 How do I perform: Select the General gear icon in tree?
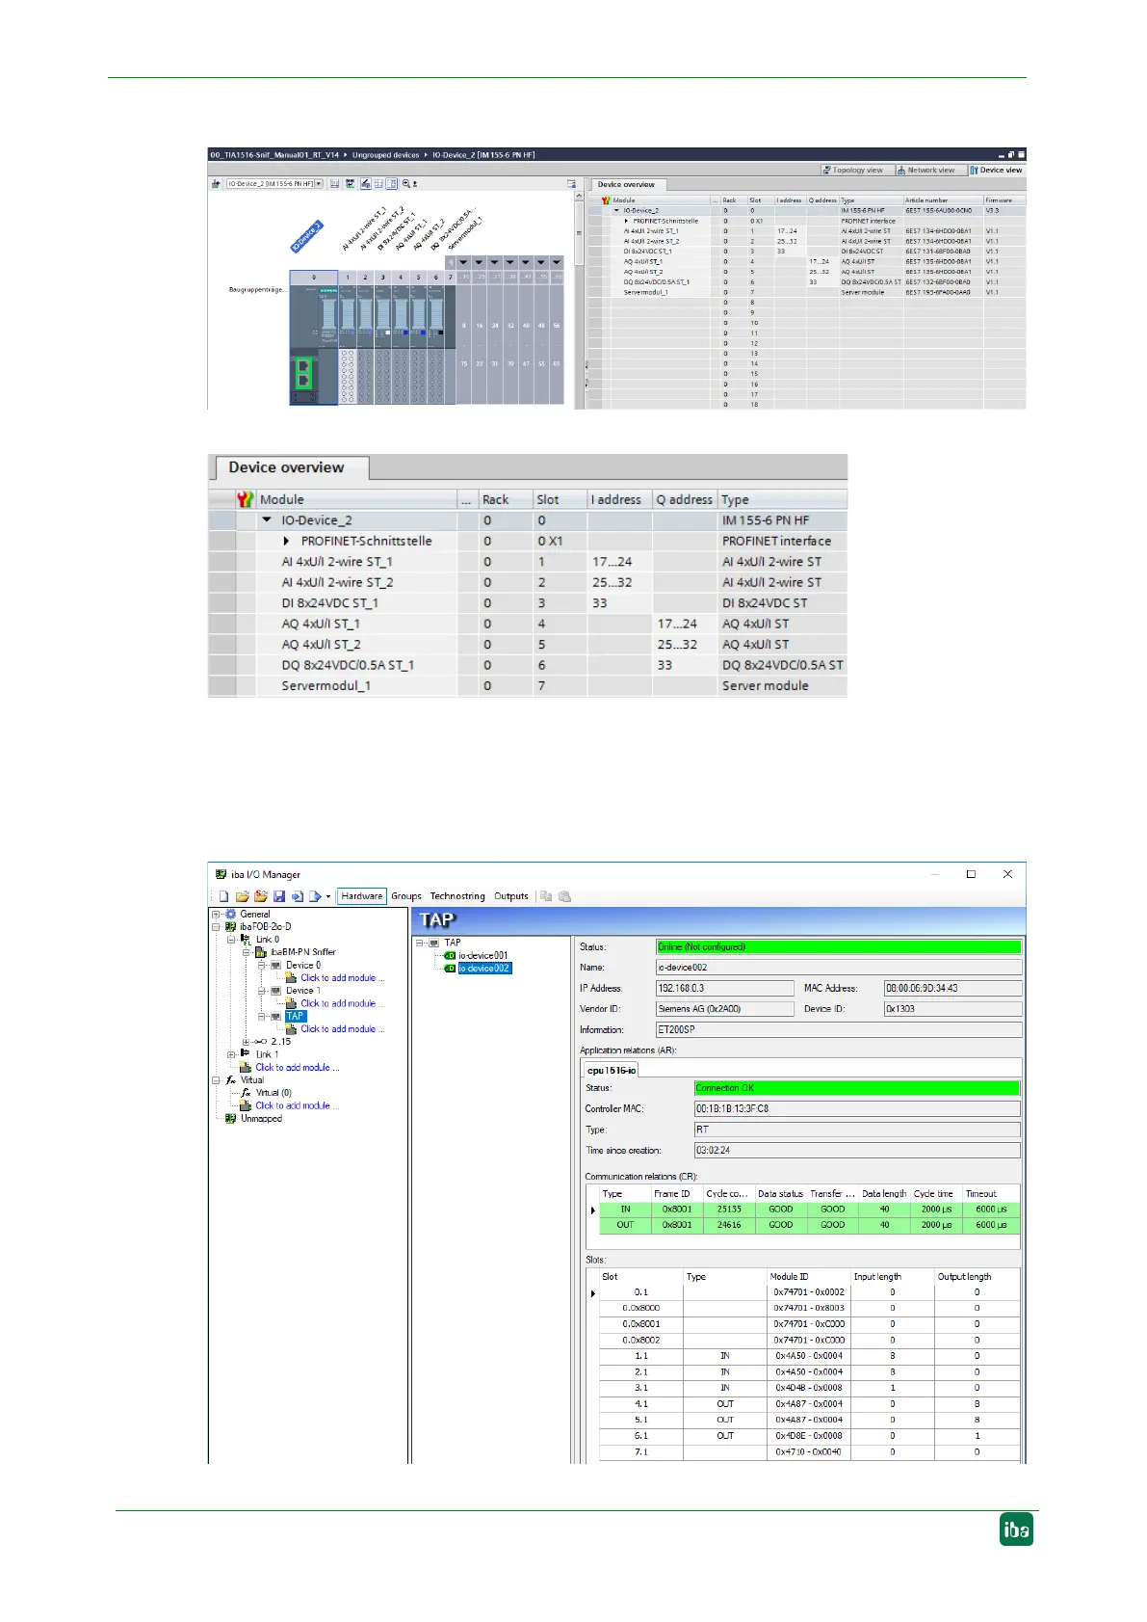click(230, 914)
